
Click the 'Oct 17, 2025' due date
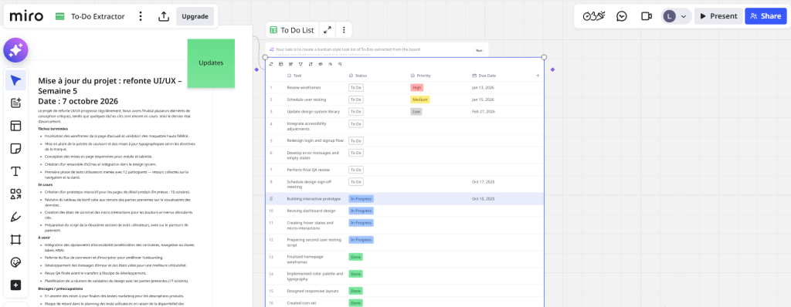(484, 182)
